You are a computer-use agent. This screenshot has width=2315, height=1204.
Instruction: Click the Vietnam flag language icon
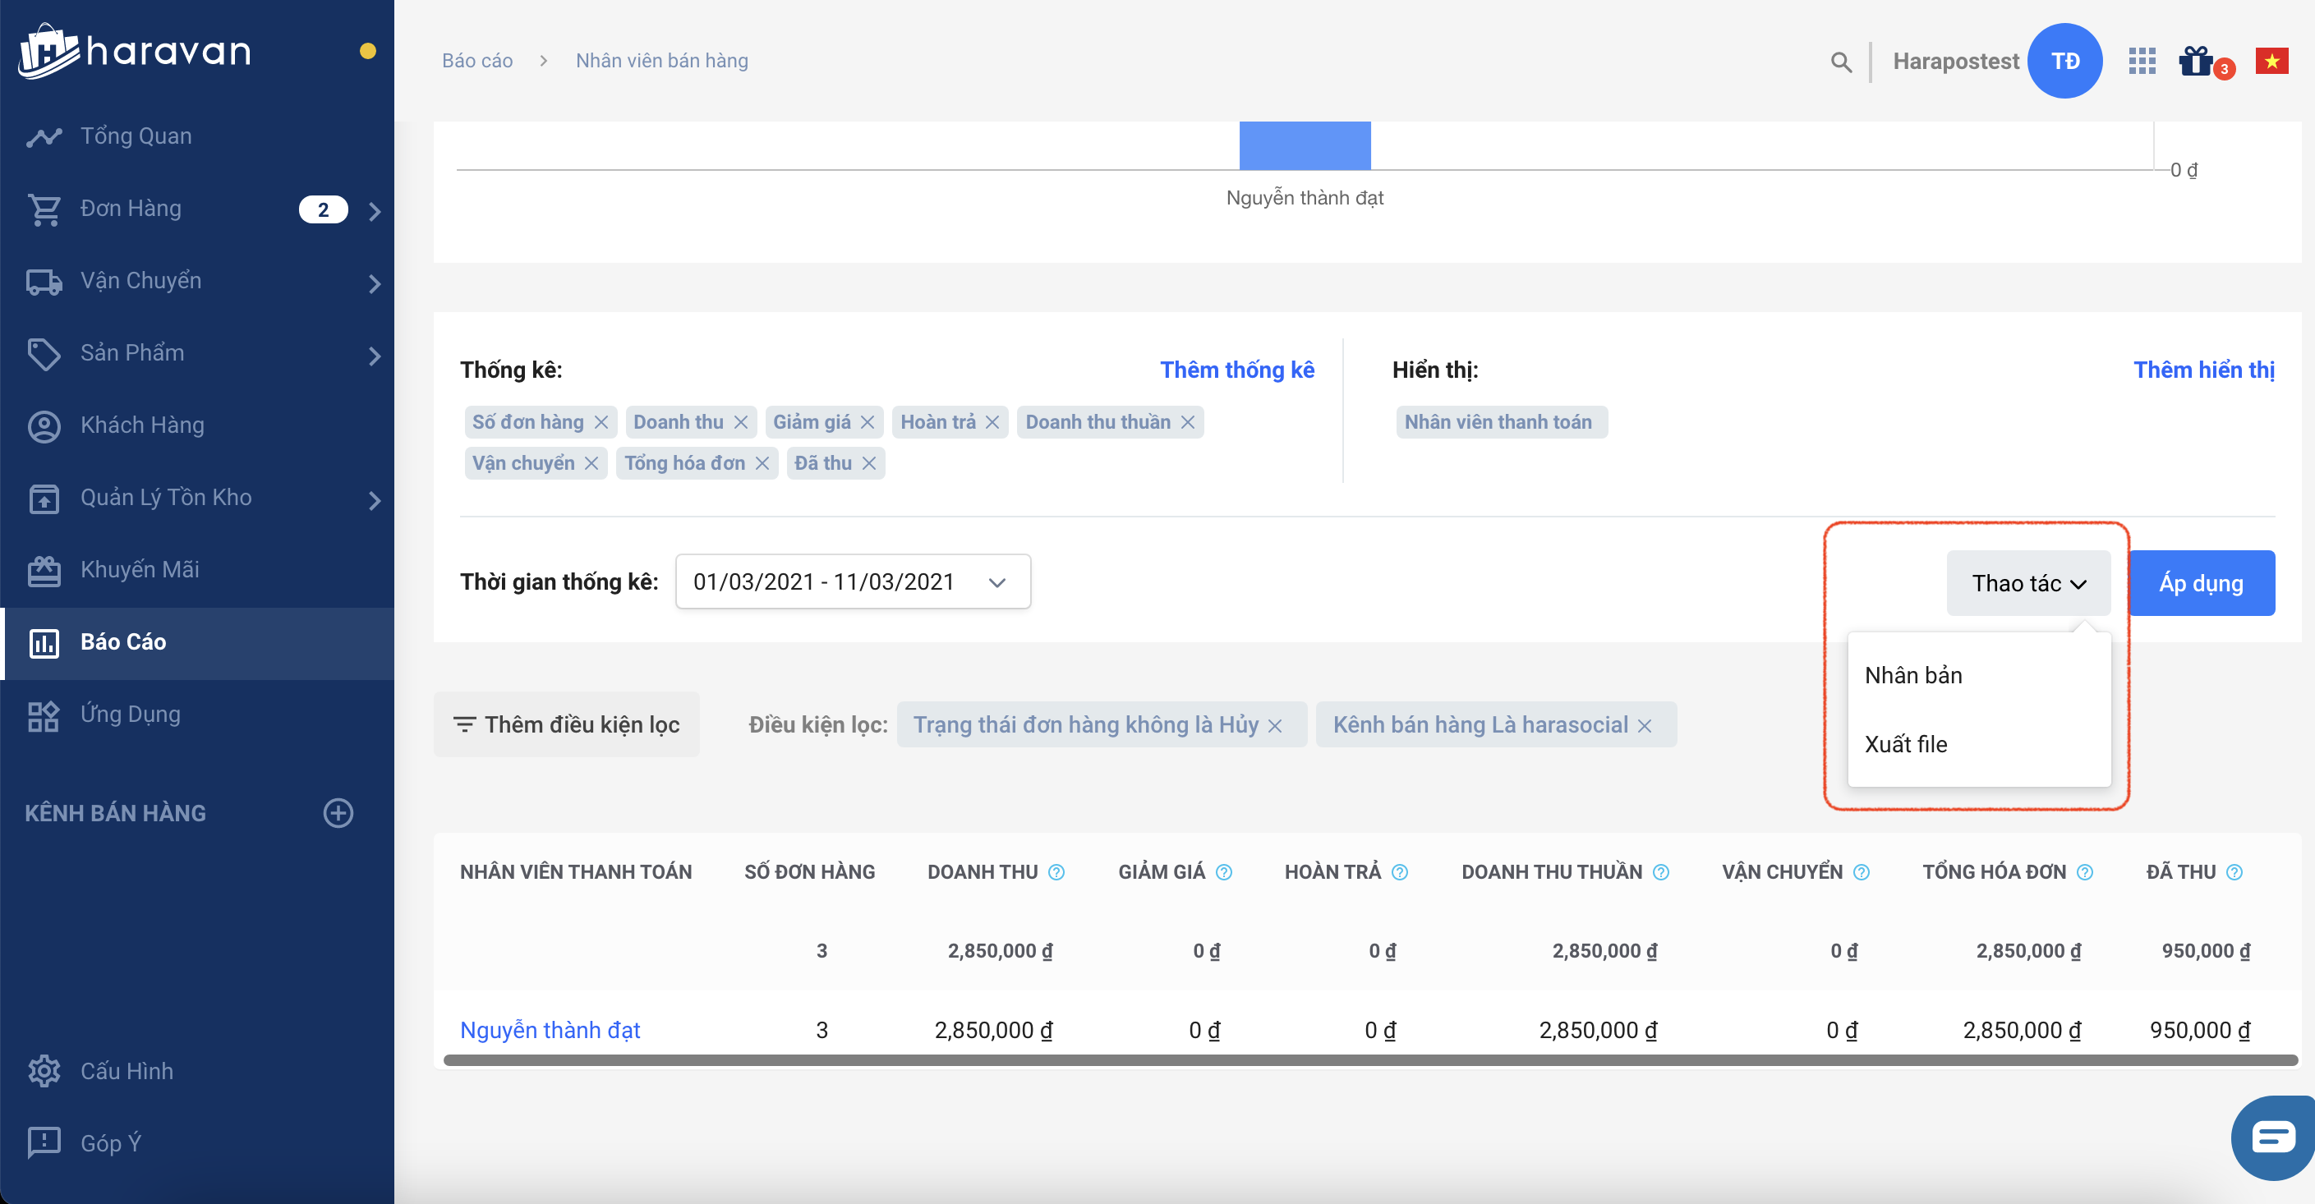point(2271,61)
